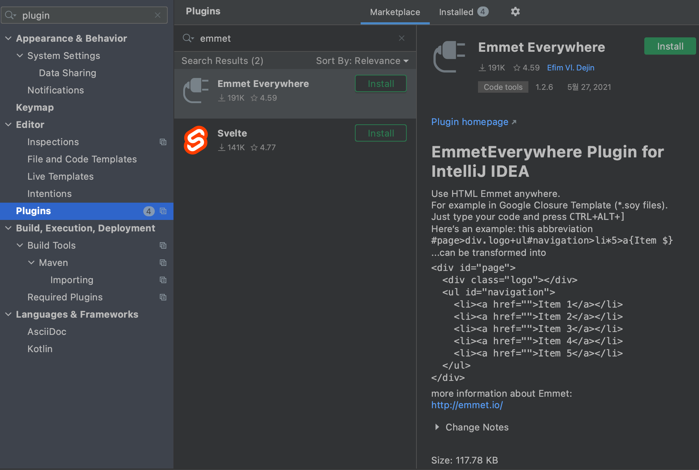
Task: Click the project-level icon next to Maven
Action: (x=163, y=263)
